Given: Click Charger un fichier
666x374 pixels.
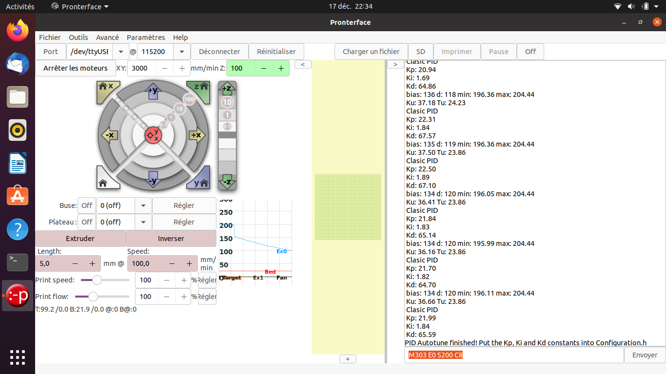Looking at the screenshot, I should [371, 52].
